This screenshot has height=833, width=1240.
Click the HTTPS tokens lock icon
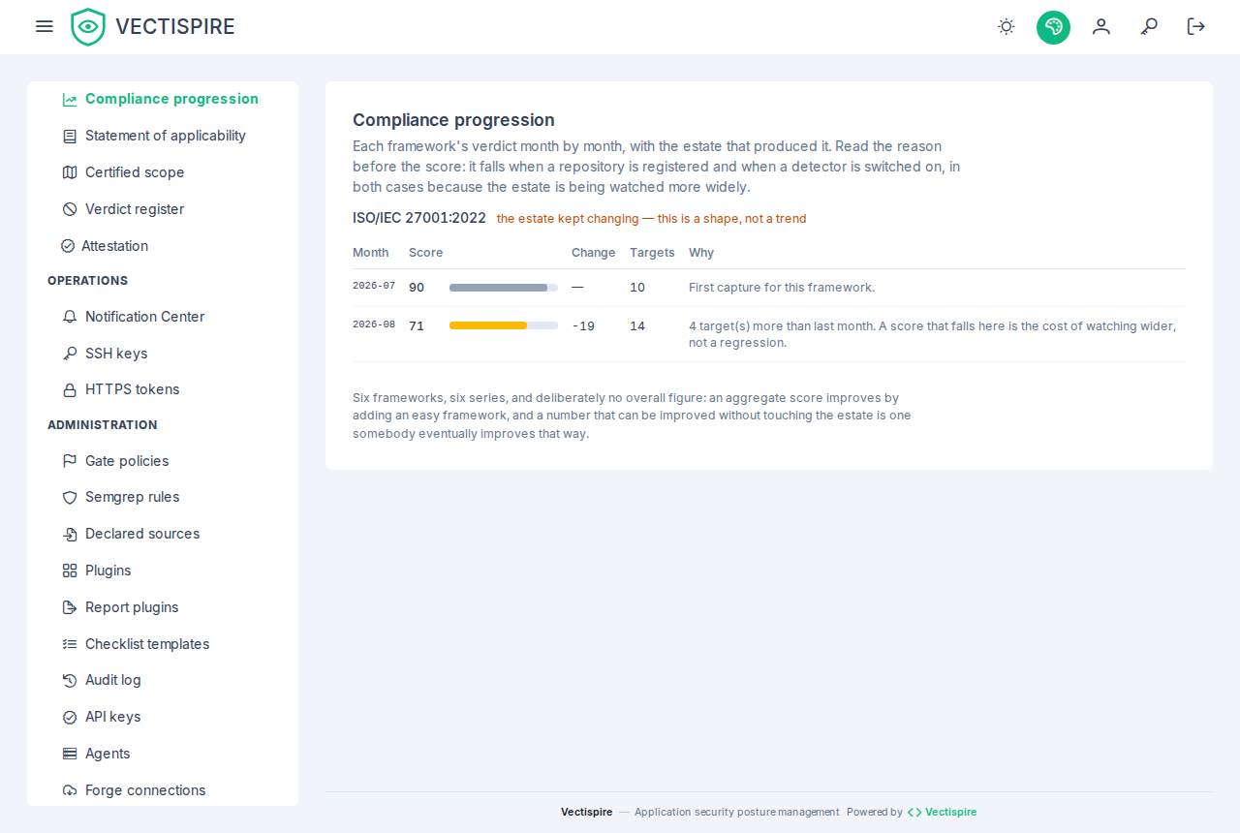pyautogui.click(x=70, y=389)
